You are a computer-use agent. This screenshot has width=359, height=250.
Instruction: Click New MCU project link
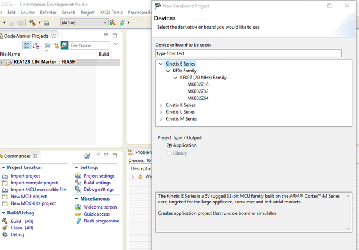click(29, 197)
